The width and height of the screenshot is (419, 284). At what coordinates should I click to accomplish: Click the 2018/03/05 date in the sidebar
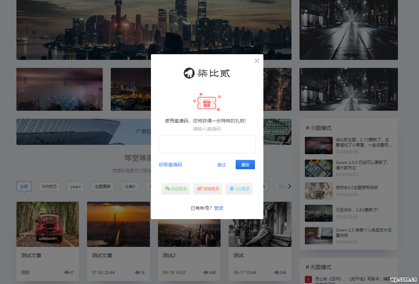click(347, 194)
